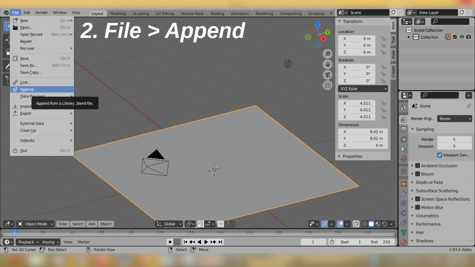Toggle Collection exclude checkbox in outliner
475x267 pixels.
pos(455,37)
